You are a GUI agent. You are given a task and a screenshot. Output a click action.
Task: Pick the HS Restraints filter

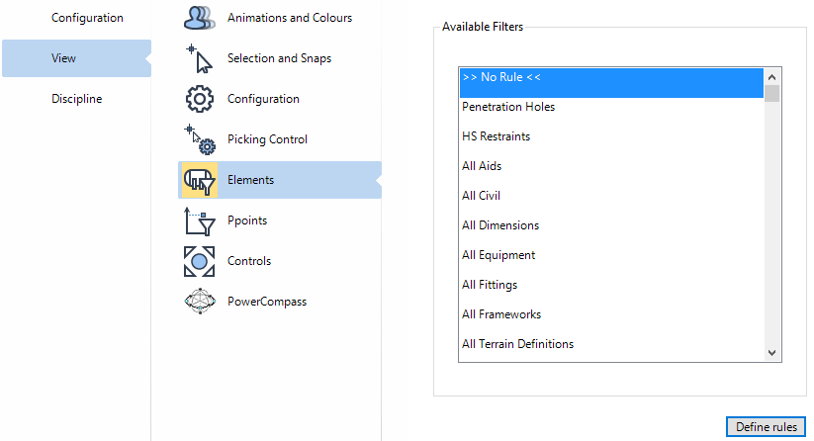tap(496, 136)
